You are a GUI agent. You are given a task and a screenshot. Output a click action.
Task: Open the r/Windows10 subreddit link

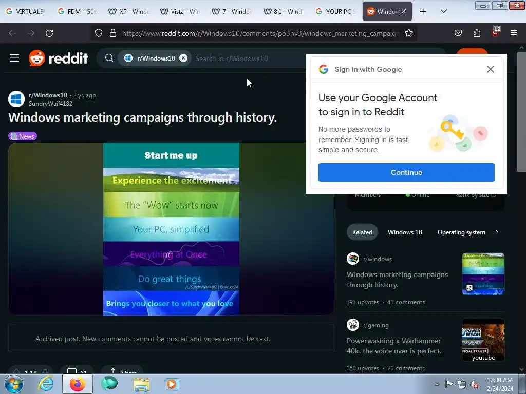coord(48,95)
